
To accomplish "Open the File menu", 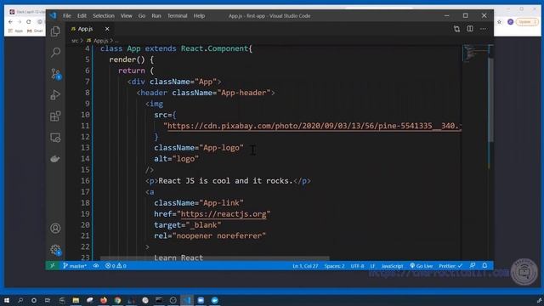I will click(x=67, y=16).
